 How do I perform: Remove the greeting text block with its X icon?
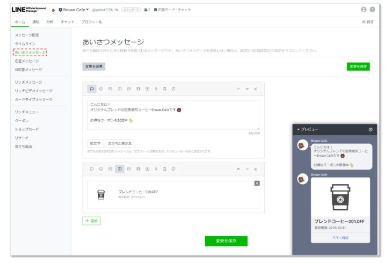click(255, 89)
